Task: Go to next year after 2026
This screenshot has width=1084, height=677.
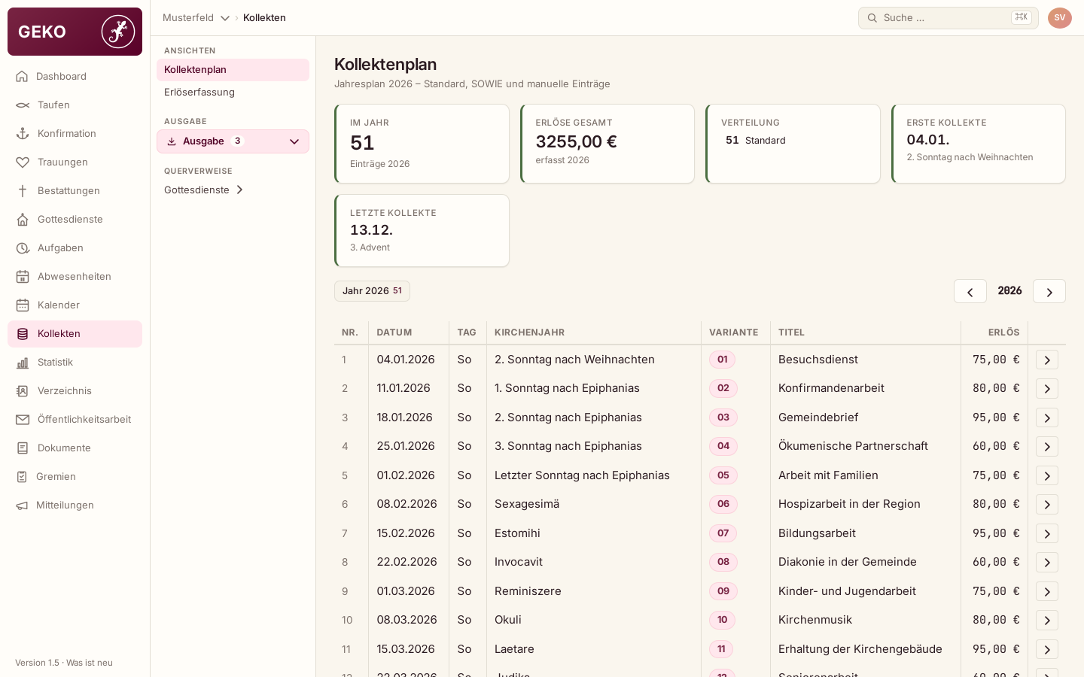Action: [x=1049, y=291]
